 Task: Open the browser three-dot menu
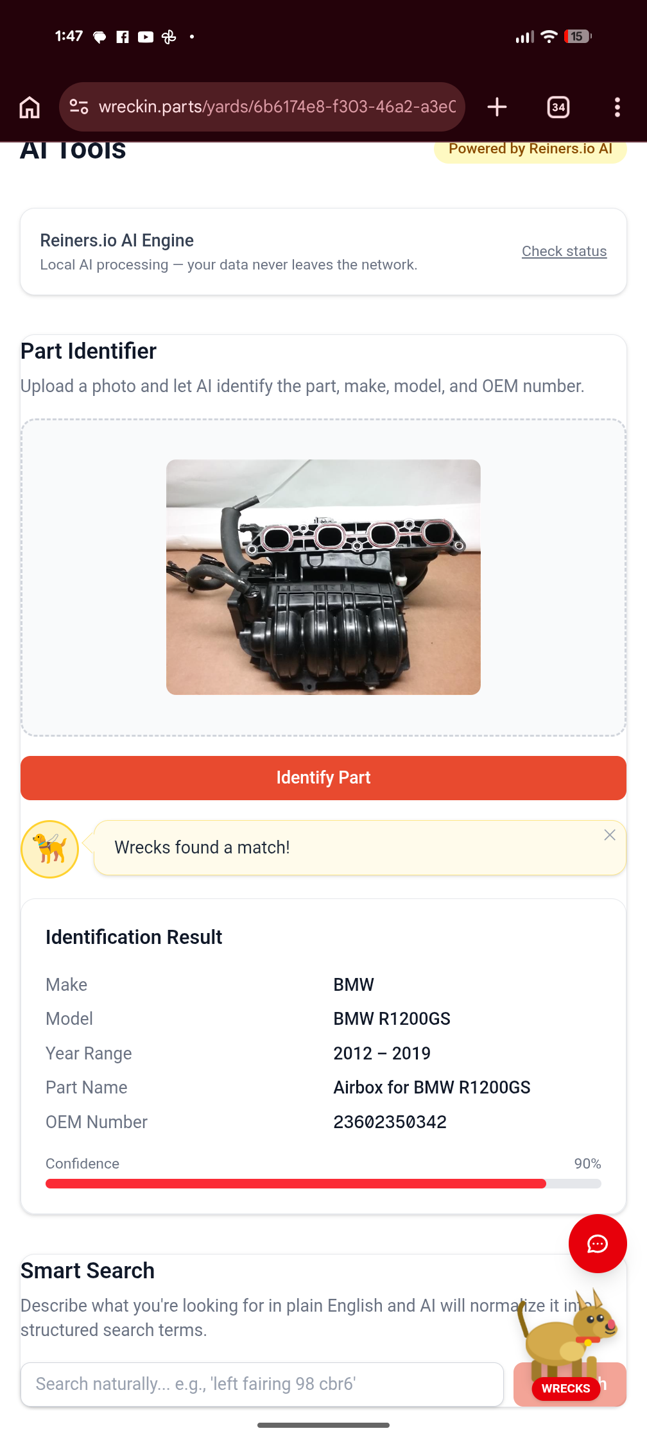[x=617, y=107]
